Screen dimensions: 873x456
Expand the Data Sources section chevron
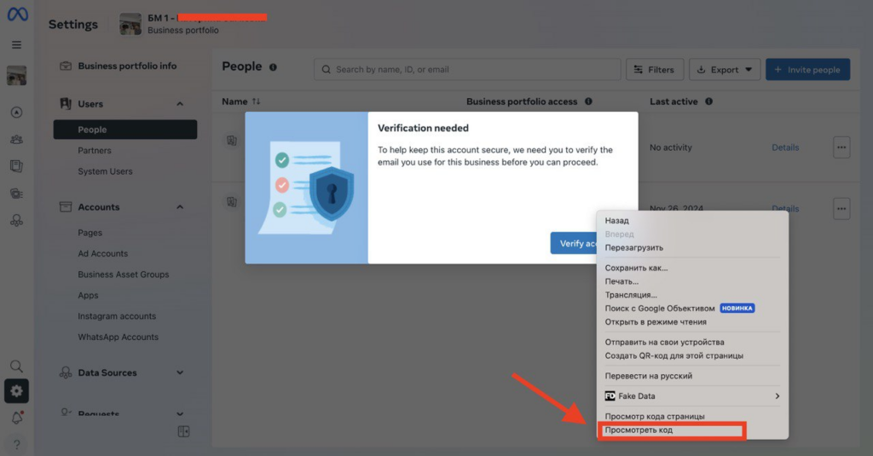point(180,372)
